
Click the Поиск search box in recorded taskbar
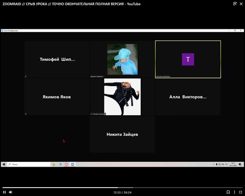tap(29, 164)
